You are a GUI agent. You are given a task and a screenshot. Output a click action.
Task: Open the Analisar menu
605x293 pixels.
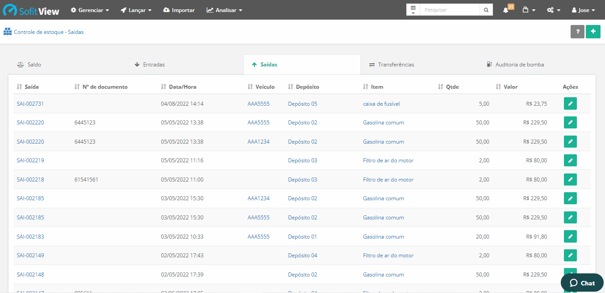[x=225, y=10]
